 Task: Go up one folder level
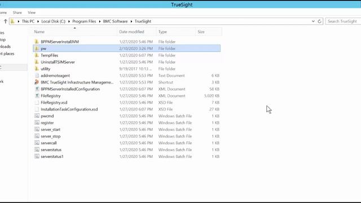(5, 21)
